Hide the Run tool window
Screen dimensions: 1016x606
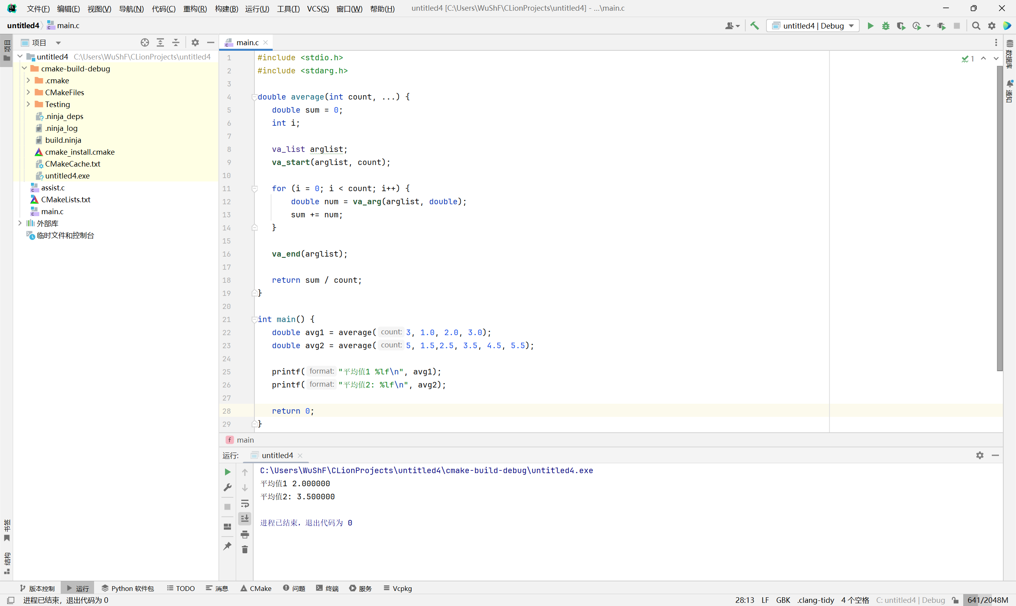(x=995, y=455)
